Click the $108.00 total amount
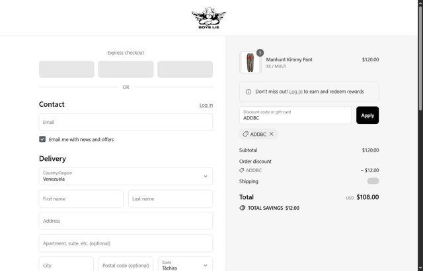 [367, 197]
